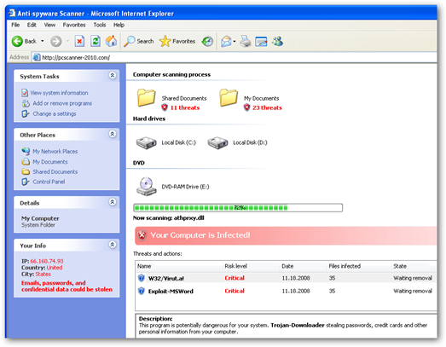Open the Tools menu
Image resolution: width=446 pixels, height=347 pixels.
pos(100,25)
